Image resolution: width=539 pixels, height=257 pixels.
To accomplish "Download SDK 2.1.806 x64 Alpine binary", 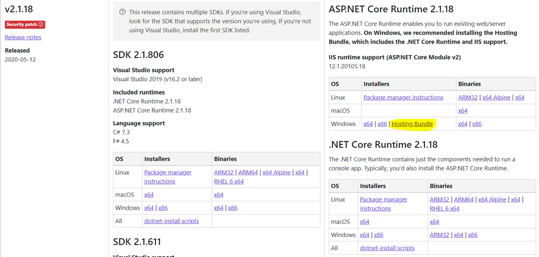I will [x=276, y=173].
